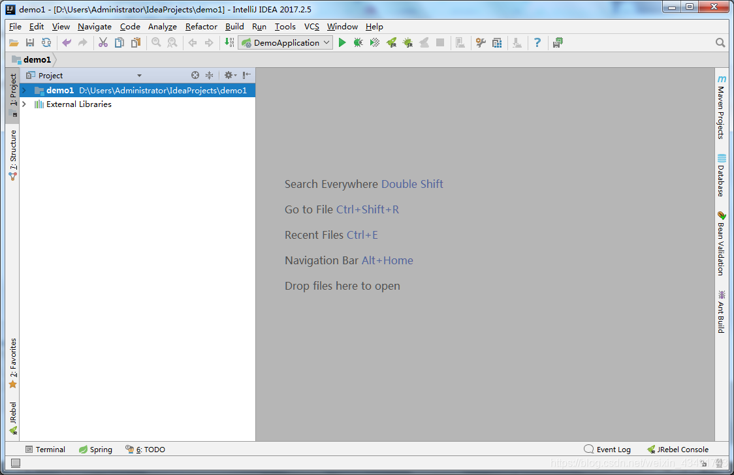Viewport: 734px width, 475px height.
Task: Click the chip icon after Help
Action: click(558, 43)
